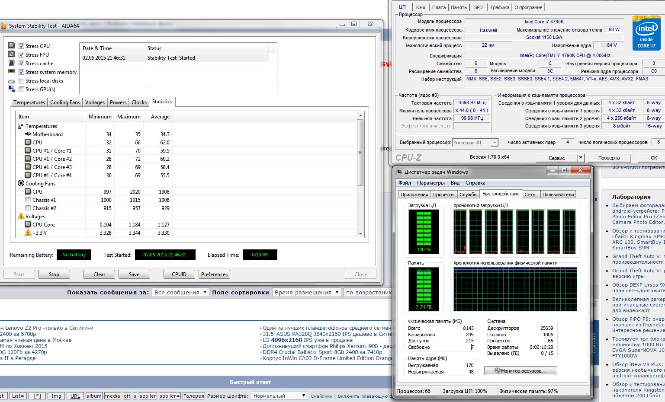Click the CPU #1 / Core #4 chip icon
This screenshot has width=665, height=402.
(x=28, y=175)
